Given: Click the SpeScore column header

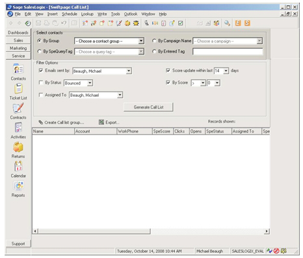Looking at the screenshot, I should click(x=163, y=131).
